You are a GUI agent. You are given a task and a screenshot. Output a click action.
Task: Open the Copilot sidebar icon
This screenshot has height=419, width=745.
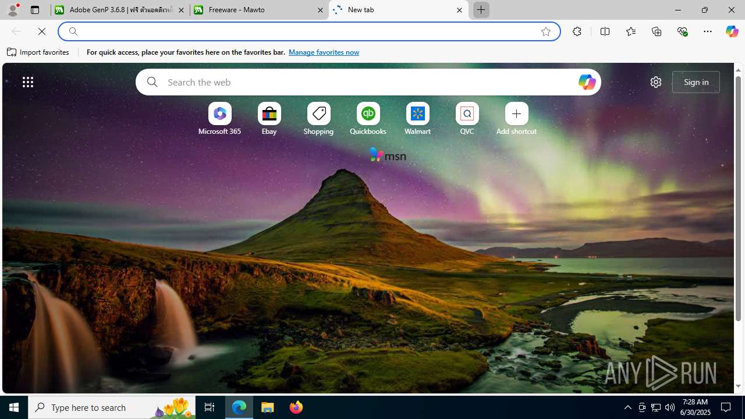coord(732,31)
